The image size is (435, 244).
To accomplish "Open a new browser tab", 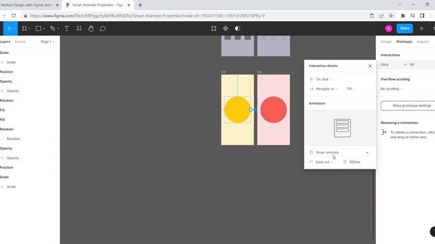I will tap(140, 5).
